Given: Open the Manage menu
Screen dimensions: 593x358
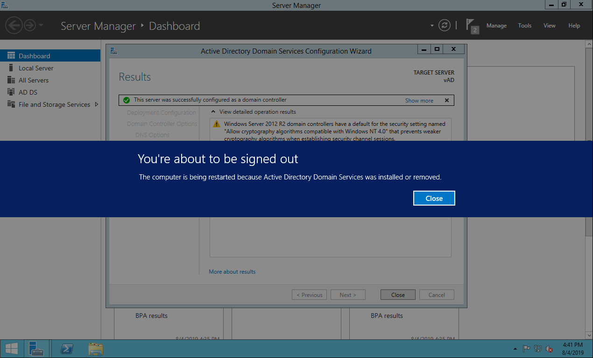Looking at the screenshot, I should [496, 26].
